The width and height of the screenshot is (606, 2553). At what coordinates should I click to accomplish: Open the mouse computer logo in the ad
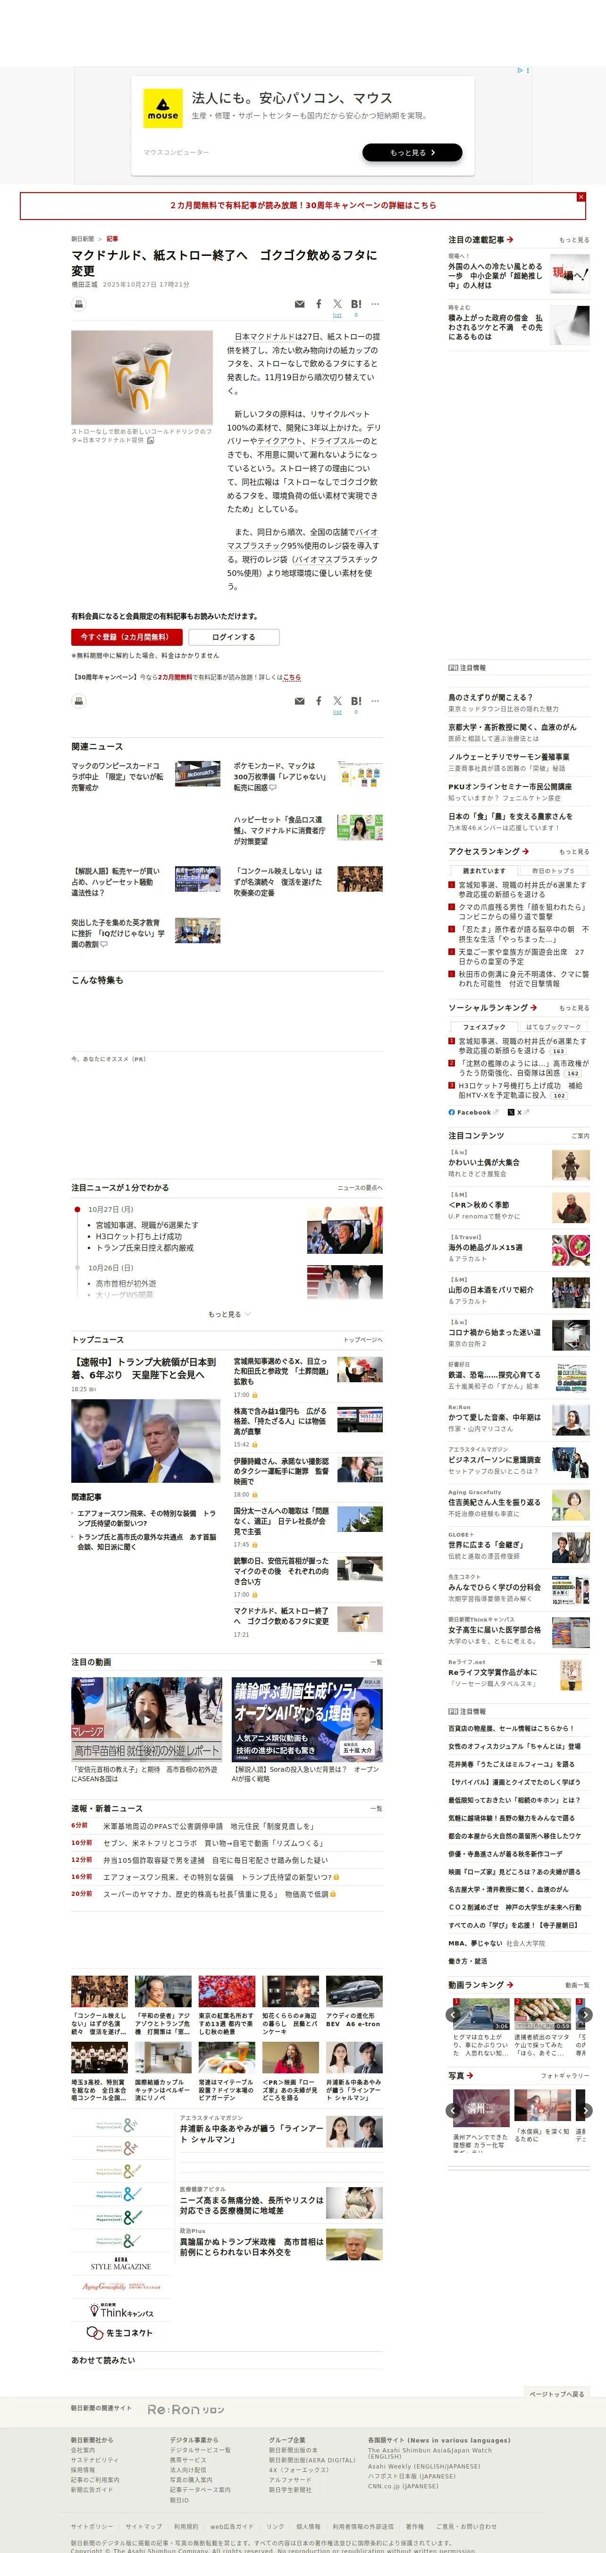coord(162,108)
